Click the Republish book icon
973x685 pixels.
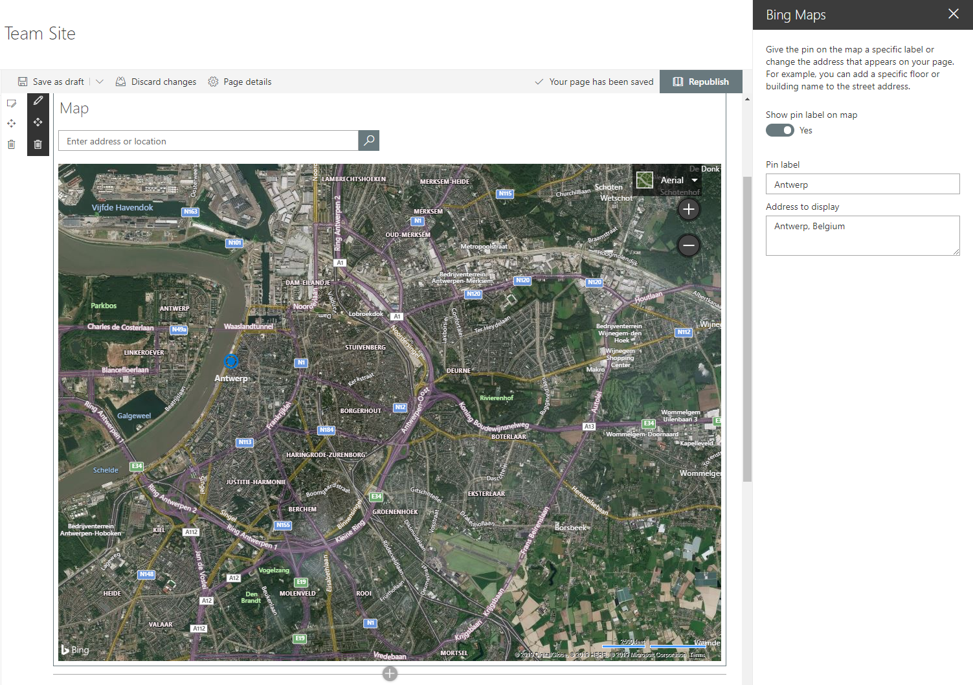coord(678,82)
